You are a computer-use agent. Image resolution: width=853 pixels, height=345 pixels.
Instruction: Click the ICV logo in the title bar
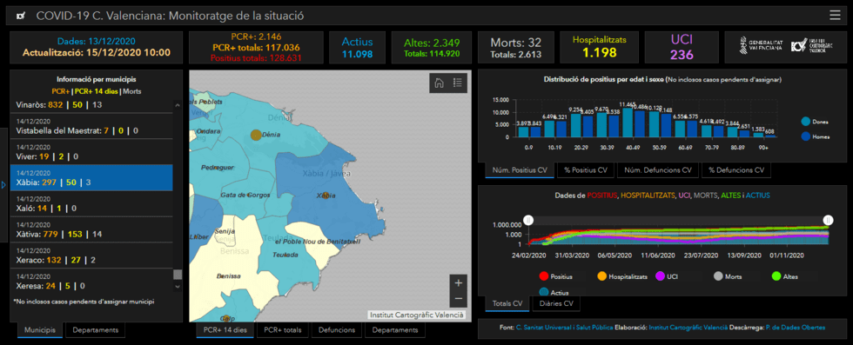pyautogui.click(x=21, y=17)
